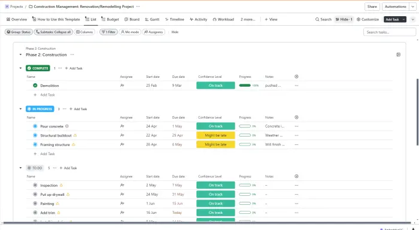Collapse the Phase 2: Construction list
Screen dimensions: 419x230
click(20, 55)
